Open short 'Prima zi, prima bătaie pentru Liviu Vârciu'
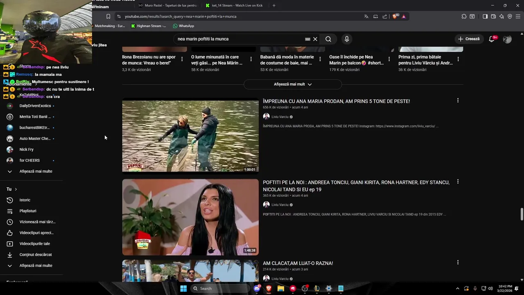Viewport: 524px width, 295px height. [x=426, y=60]
